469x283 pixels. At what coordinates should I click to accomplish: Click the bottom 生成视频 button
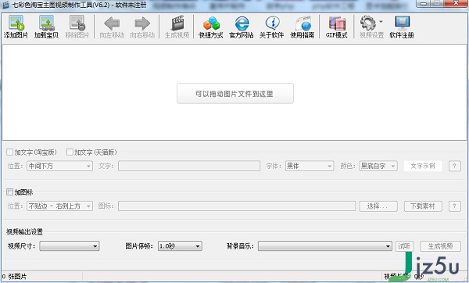click(x=440, y=246)
